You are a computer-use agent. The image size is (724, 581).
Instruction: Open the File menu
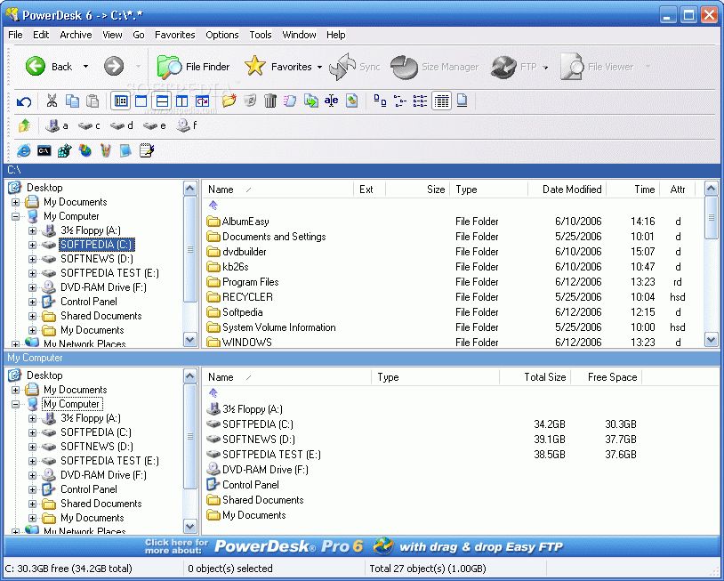15,35
